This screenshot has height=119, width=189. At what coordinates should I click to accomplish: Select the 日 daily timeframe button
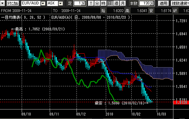pos(110,3)
